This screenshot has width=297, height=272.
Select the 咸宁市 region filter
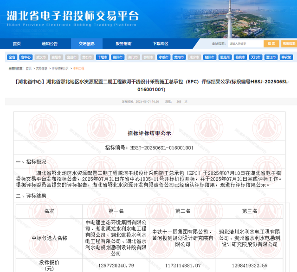click(194, 57)
